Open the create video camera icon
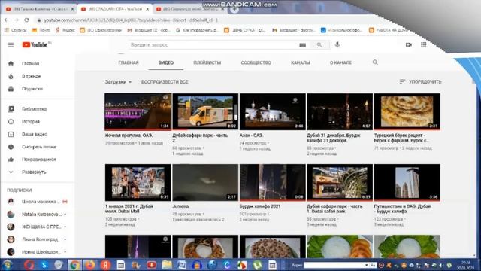The height and width of the screenshot is (271, 481). pyautogui.click(x=409, y=45)
